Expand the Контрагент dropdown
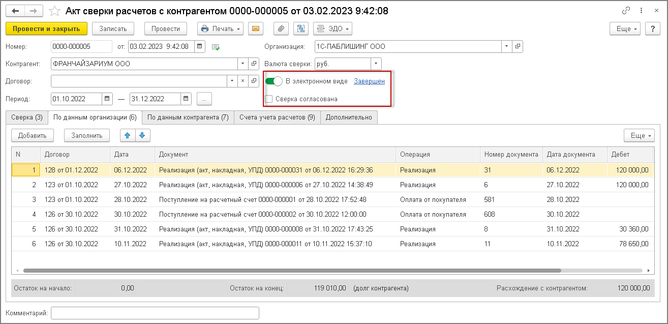The width and height of the screenshot is (668, 324). [242, 64]
